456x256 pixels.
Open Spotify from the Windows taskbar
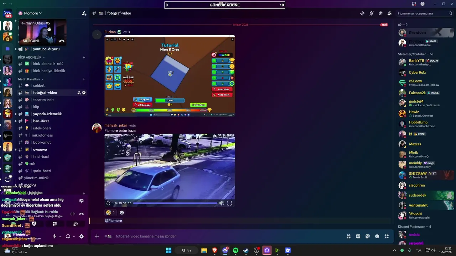coord(235,250)
